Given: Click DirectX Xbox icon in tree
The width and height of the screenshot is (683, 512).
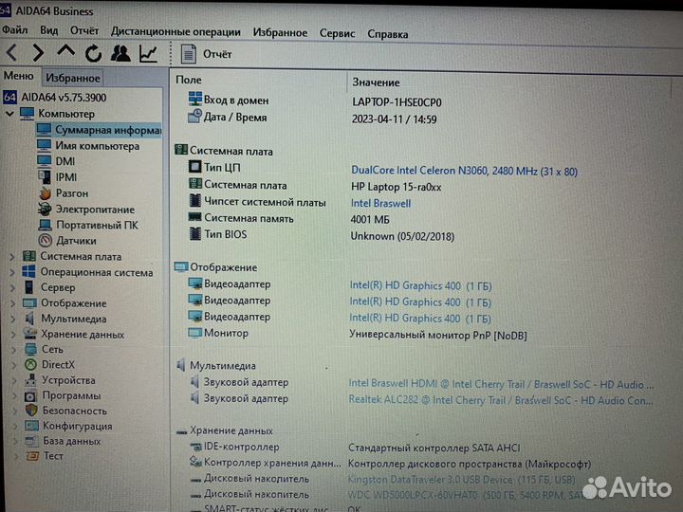Looking at the screenshot, I should tap(30, 364).
